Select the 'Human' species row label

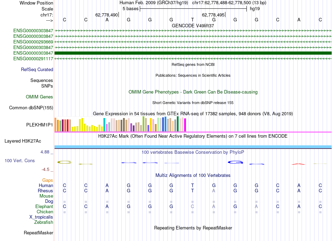[x=46, y=186]
